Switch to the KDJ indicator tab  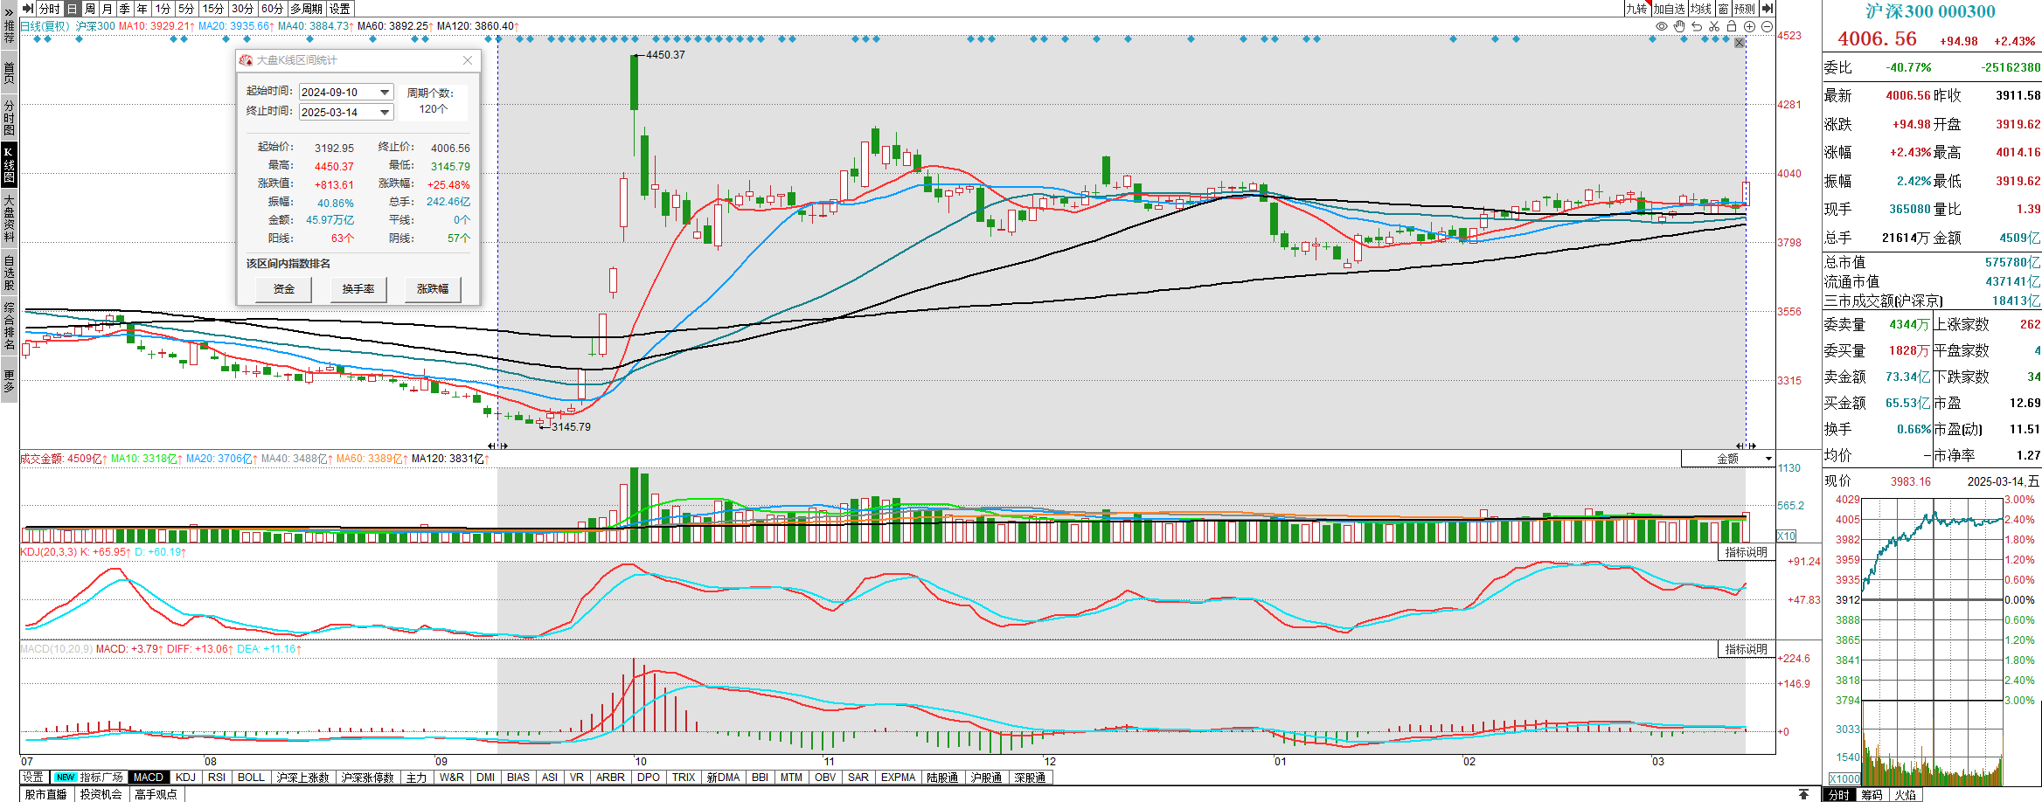pos(185,778)
